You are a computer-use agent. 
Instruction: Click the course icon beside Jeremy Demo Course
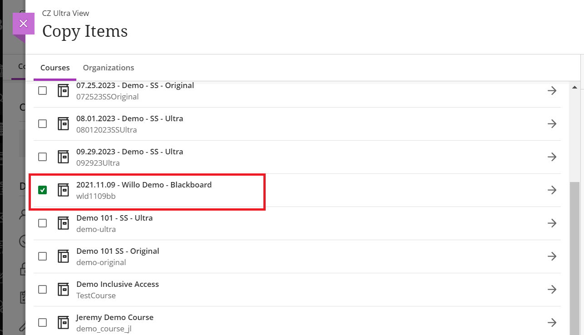coord(64,322)
